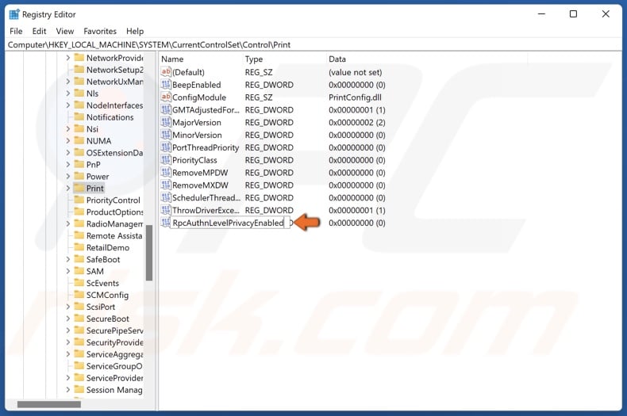Select the SecurityProviders key

(114, 342)
